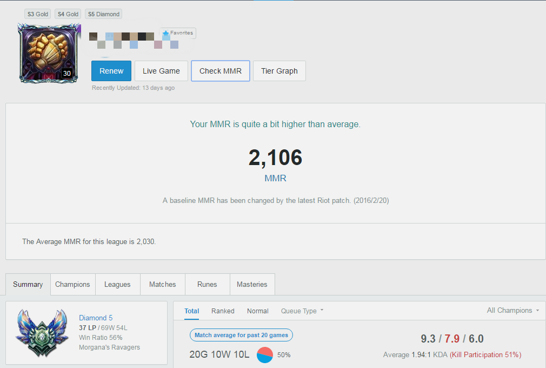Click the Kill Participation 51% text

point(485,355)
